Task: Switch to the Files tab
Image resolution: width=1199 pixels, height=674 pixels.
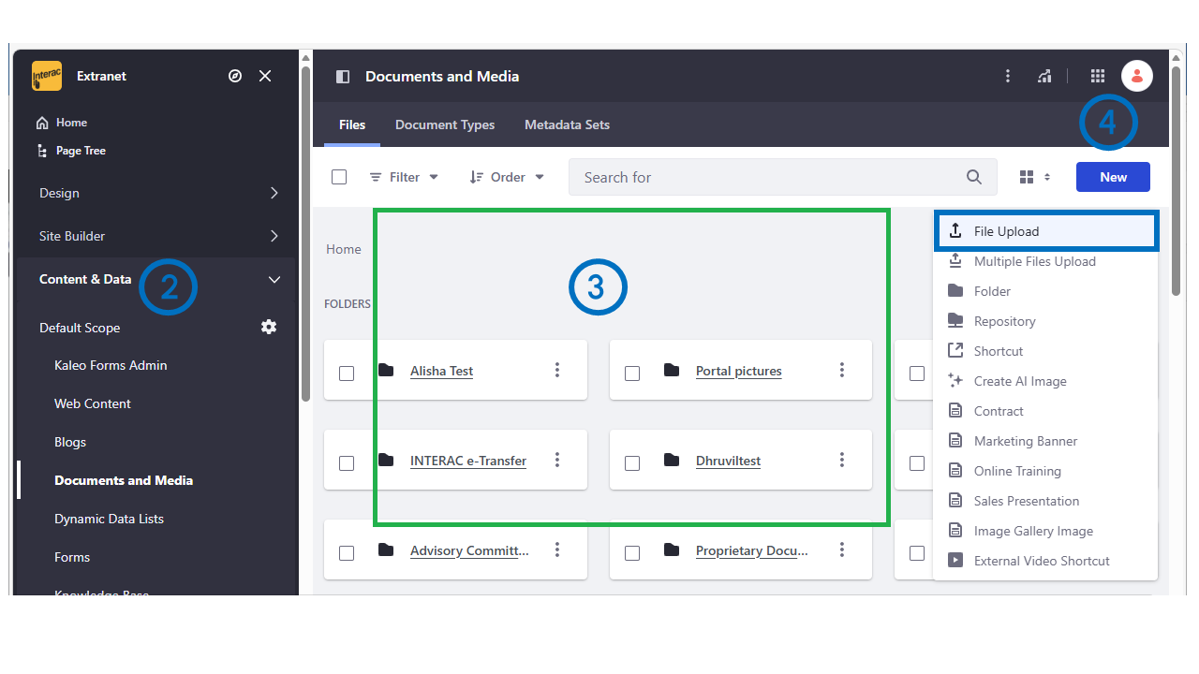Action: [352, 125]
